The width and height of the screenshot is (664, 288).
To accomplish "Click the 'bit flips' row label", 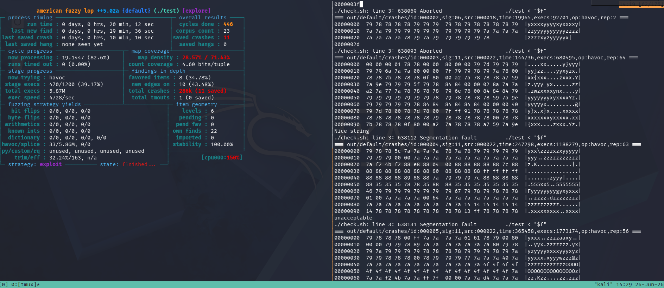I will tap(25, 111).
